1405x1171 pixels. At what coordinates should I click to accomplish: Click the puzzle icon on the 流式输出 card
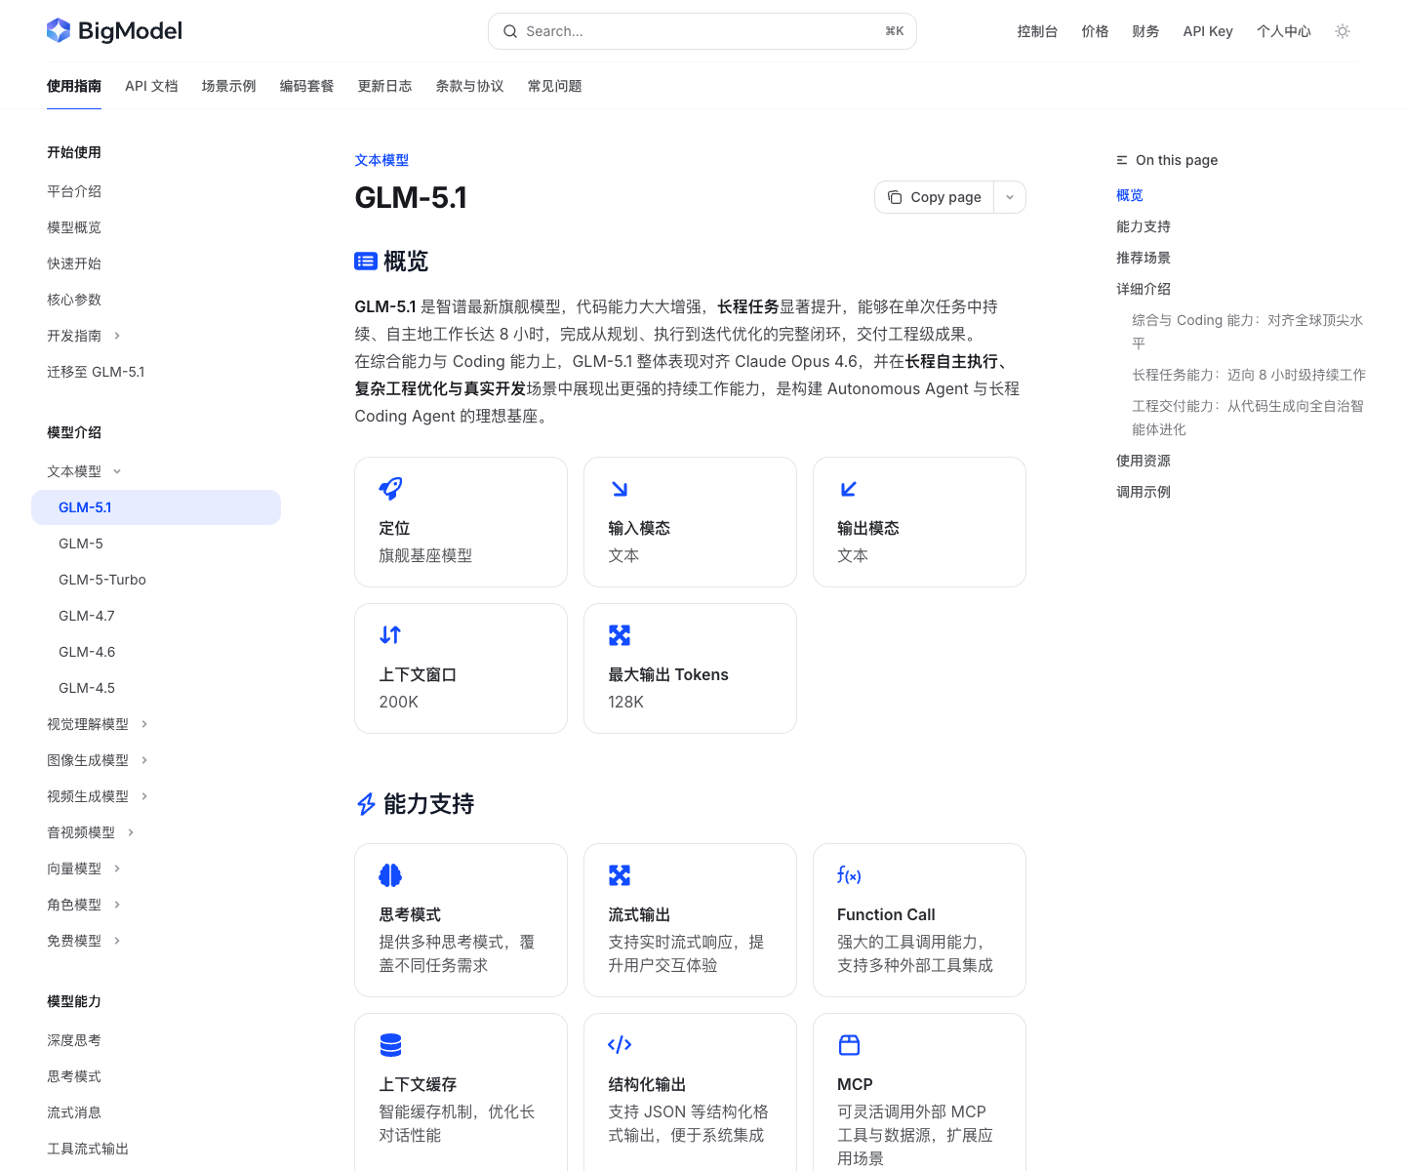620,875
